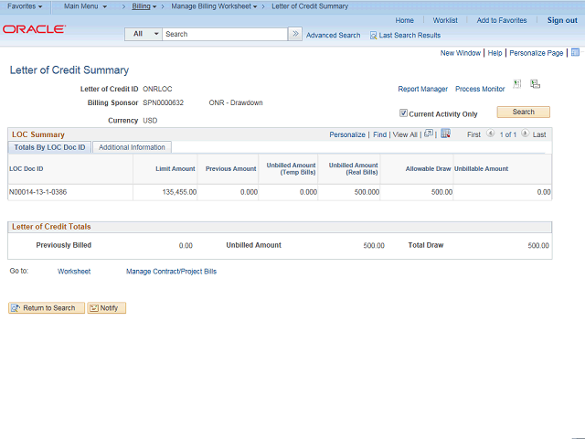
Task: Click the page options icon near Personalize Page
Action: [x=575, y=52]
